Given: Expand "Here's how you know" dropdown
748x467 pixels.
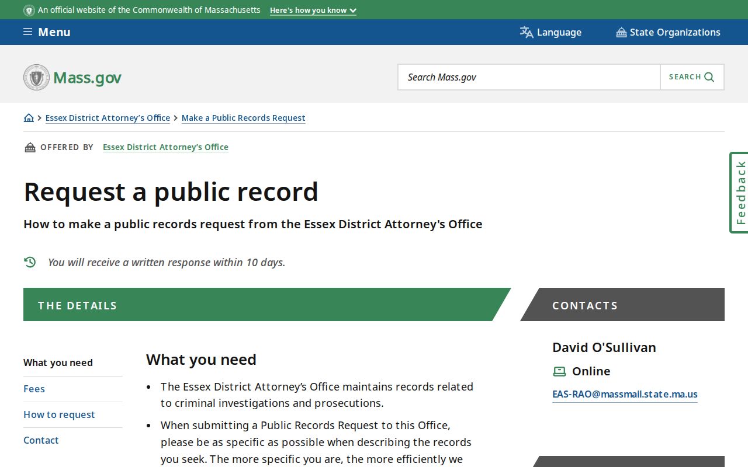Looking at the screenshot, I should (313, 11).
